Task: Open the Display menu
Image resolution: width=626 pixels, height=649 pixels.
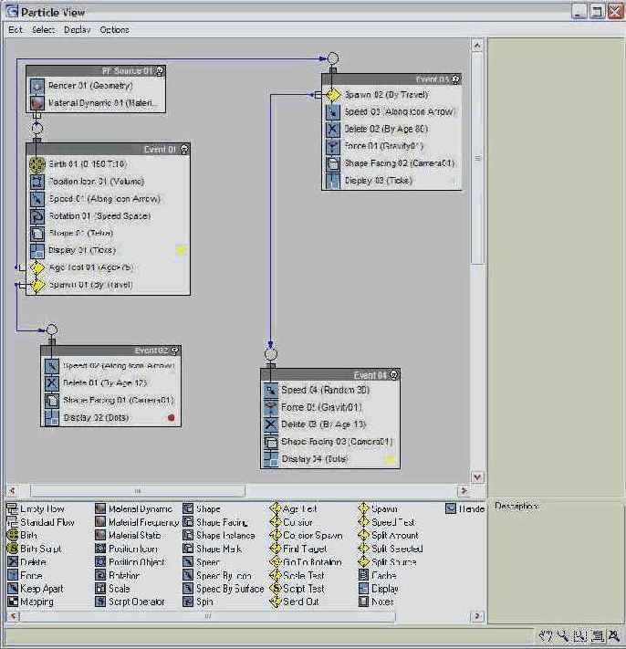Action: point(78,30)
